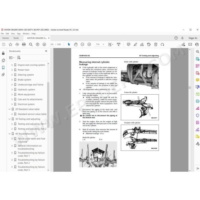Collapse 20 Standard value table bookmark
Viewport: 200px width, 200px height.
tap(9, 109)
